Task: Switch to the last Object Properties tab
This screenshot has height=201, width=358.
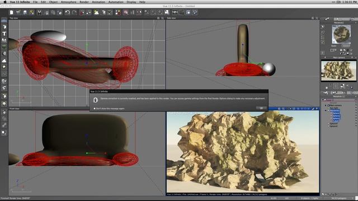Action: pos(352,19)
